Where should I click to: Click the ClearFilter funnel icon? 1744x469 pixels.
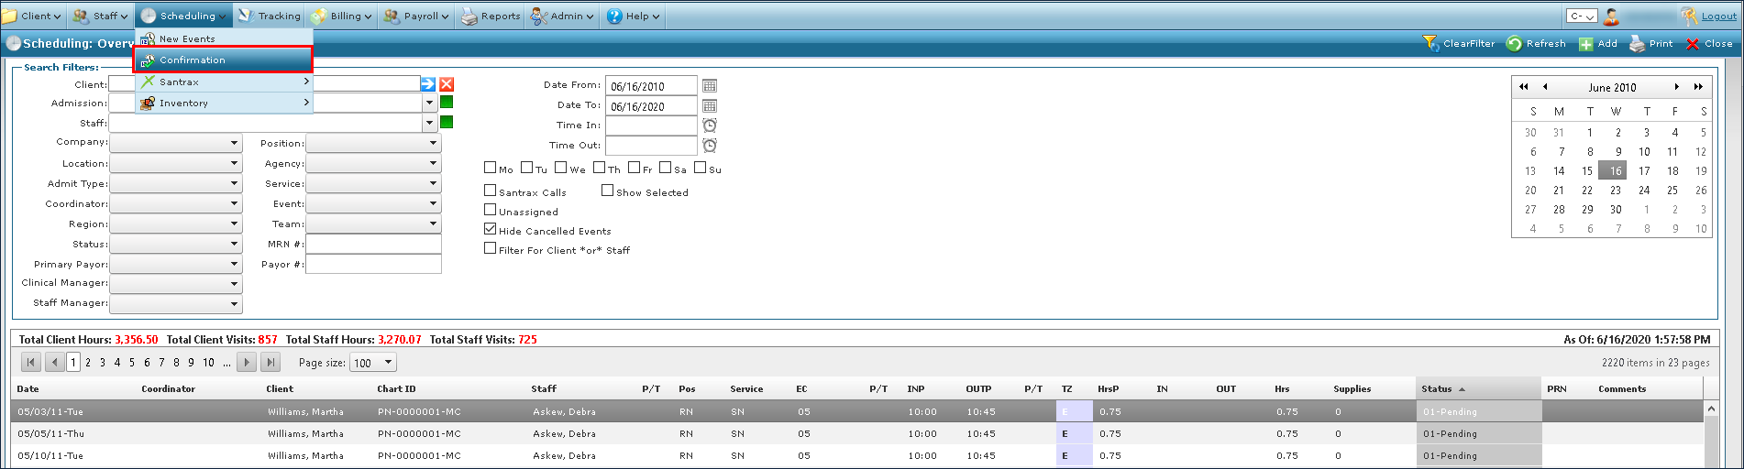pos(1430,43)
